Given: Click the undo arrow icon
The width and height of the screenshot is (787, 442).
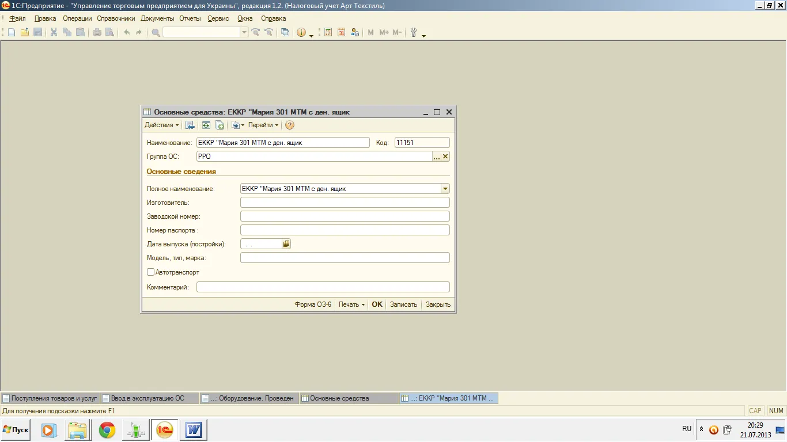Looking at the screenshot, I should (127, 32).
